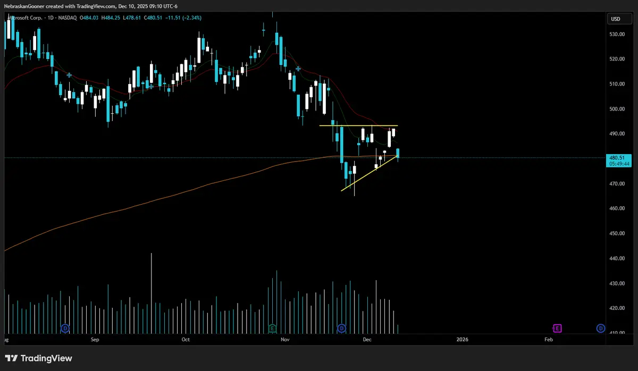Image resolution: width=638 pixels, height=371 pixels.
Task: Click the dividend marker left of Dec
Action: coord(342,328)
